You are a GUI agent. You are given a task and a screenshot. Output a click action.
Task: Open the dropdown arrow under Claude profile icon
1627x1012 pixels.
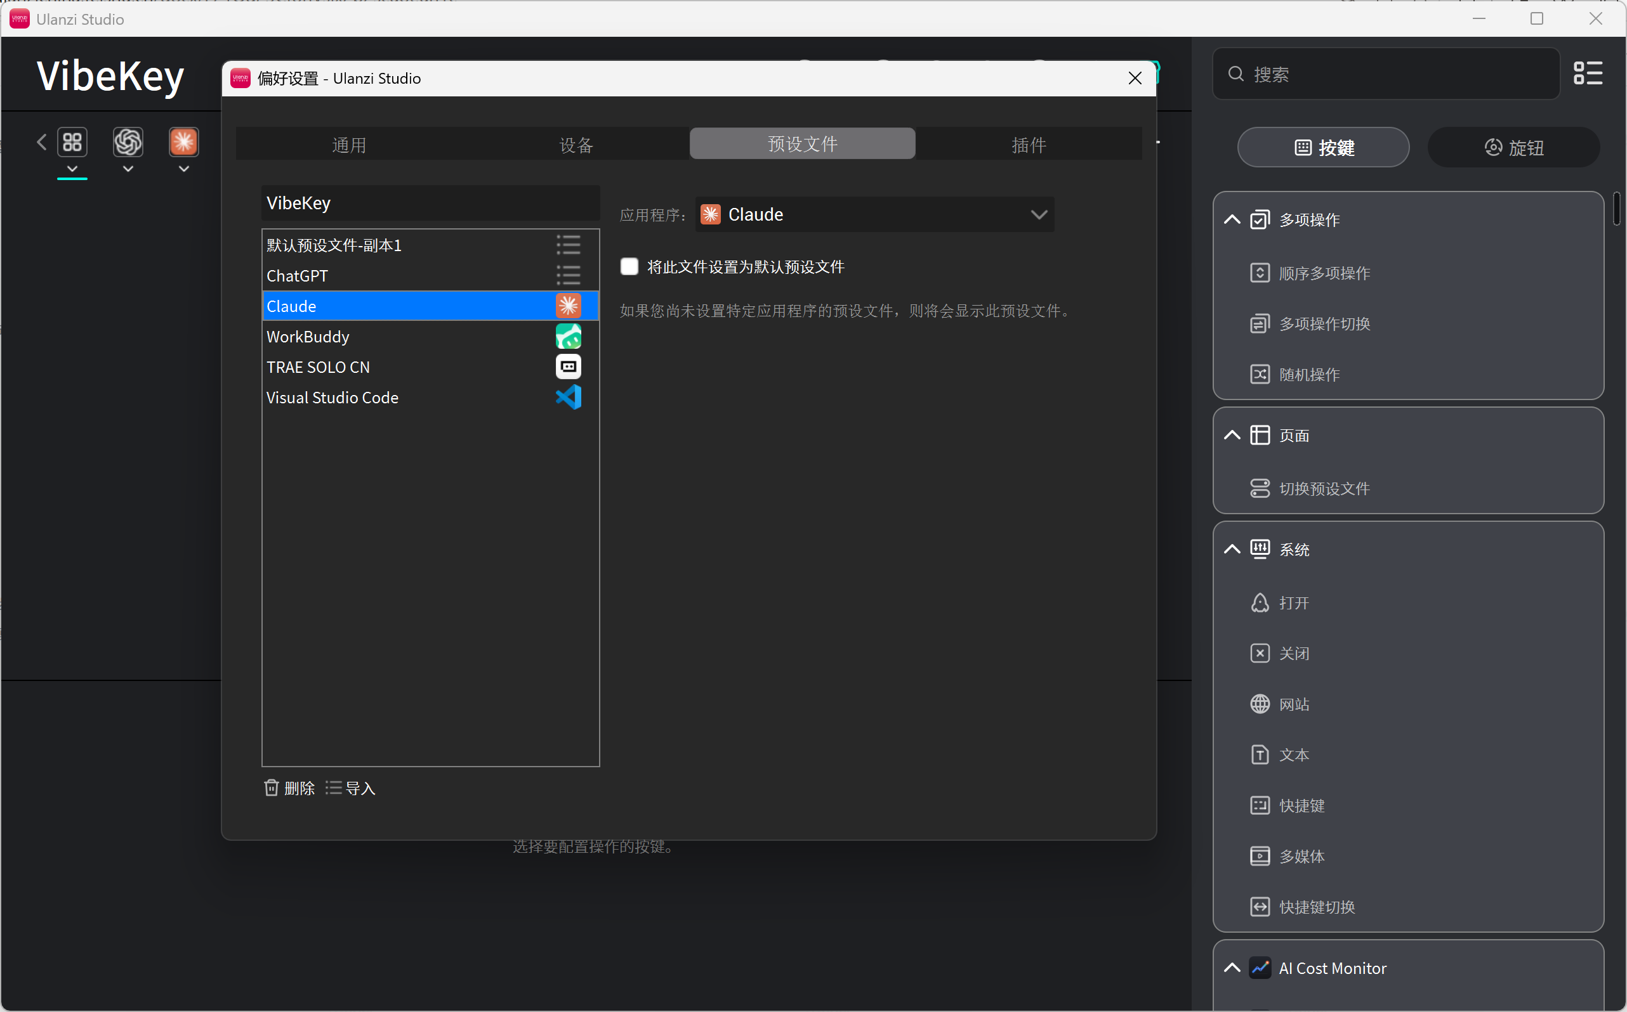[183, 169]
